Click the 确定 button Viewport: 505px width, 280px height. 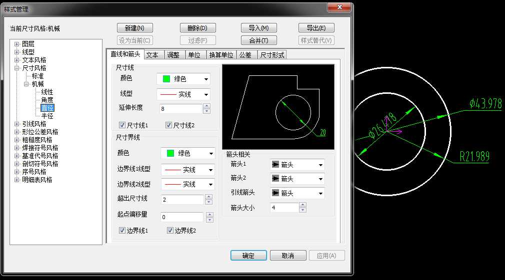pos(248,256)
